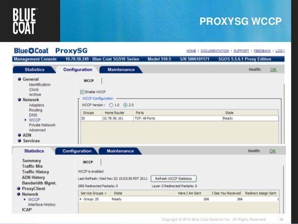Click Refresh WCCP Statistics button
298x224 pixels.
click(173, 179)
